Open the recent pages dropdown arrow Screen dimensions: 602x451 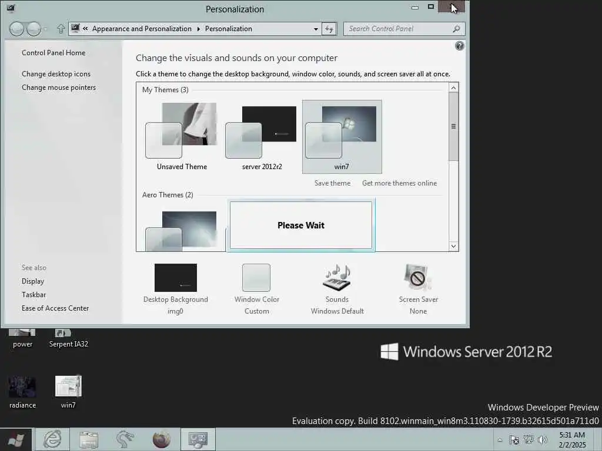tap(45, 29)
